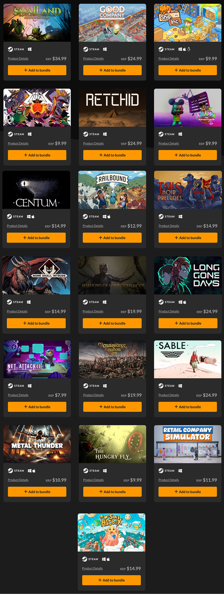The height and width of the screenshot is (594, 224).
Task: Click the Windows icon under Metal Thunder
Action: [x=30, y=471]
